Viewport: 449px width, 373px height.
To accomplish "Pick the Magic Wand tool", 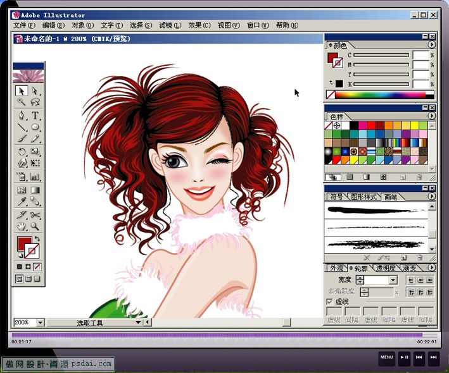I will point(22,102).
